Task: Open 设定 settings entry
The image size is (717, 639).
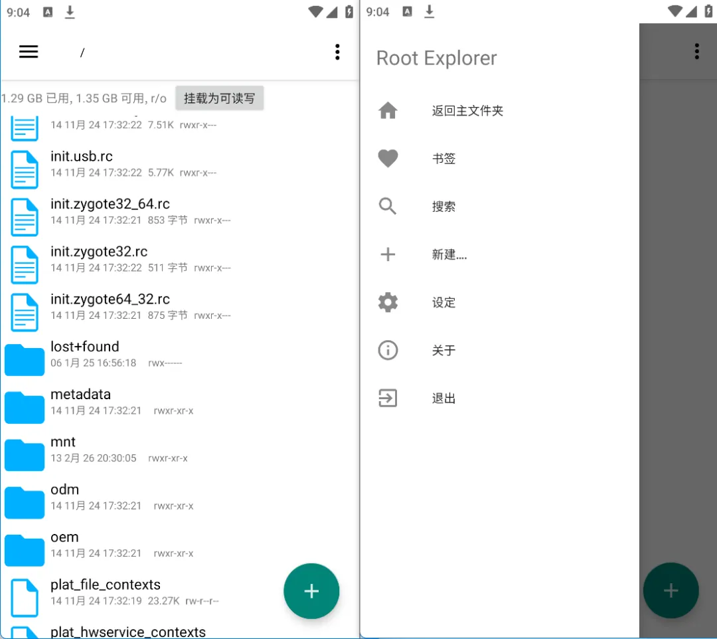Action: click(x=443, y=303)
